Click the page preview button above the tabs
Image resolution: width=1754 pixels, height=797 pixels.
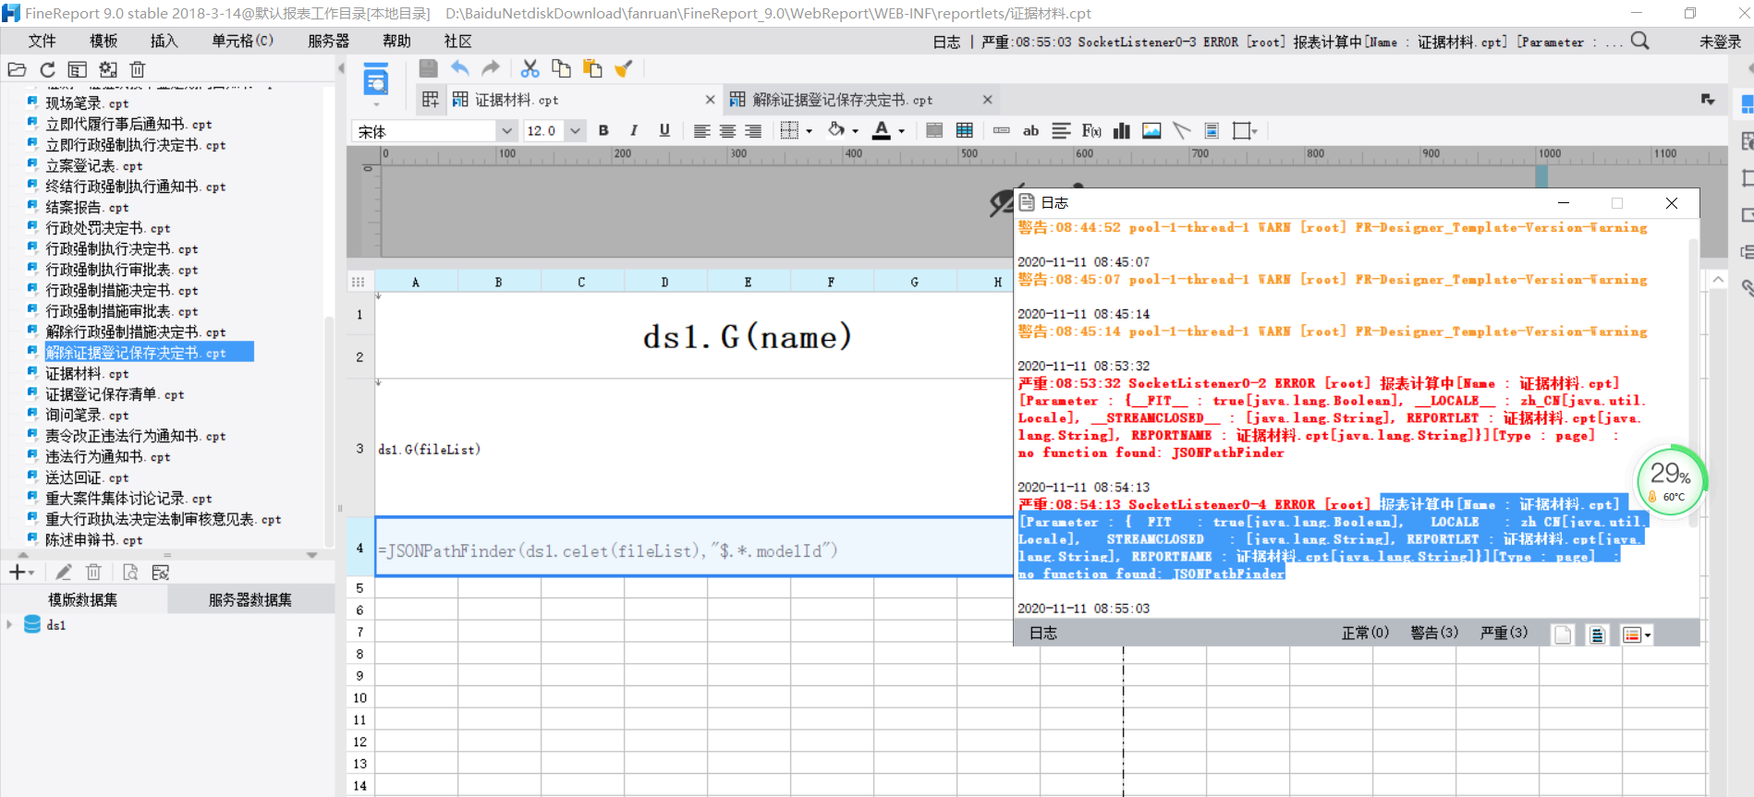click(x=375, y=79)
